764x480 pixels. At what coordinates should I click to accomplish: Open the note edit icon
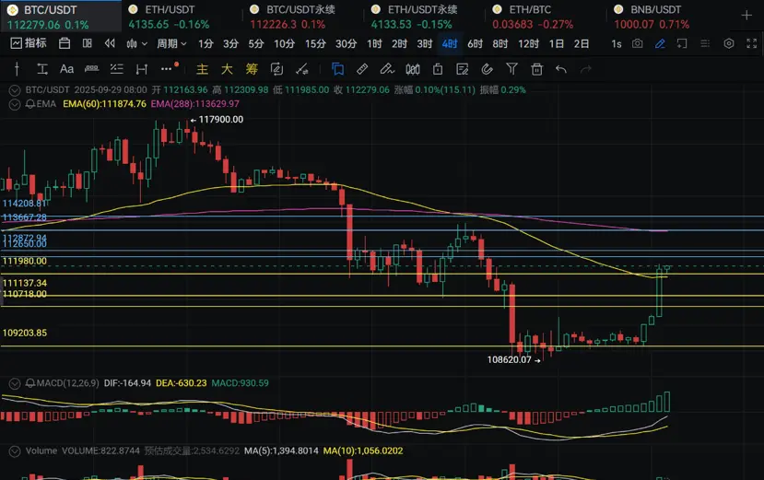[x=462, y=69]
